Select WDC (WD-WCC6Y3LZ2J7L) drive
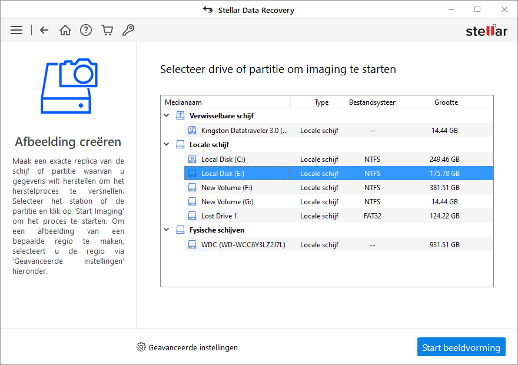The height and width of the screenshot is (365, 518). (x=338, y=244)
